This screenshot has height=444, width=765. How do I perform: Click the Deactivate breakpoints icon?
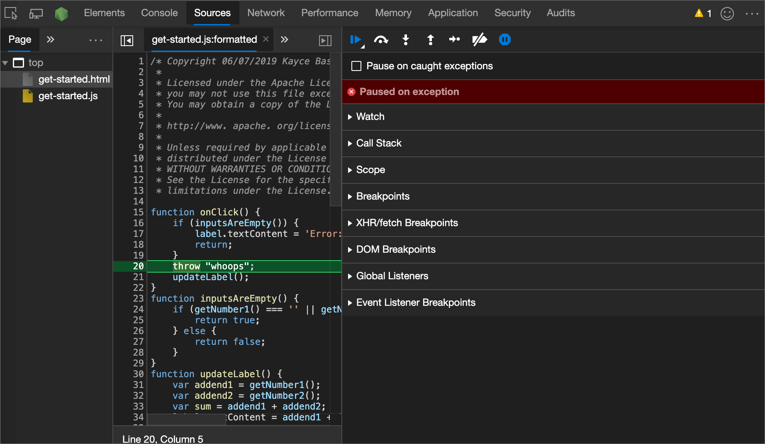pos(480,40)
